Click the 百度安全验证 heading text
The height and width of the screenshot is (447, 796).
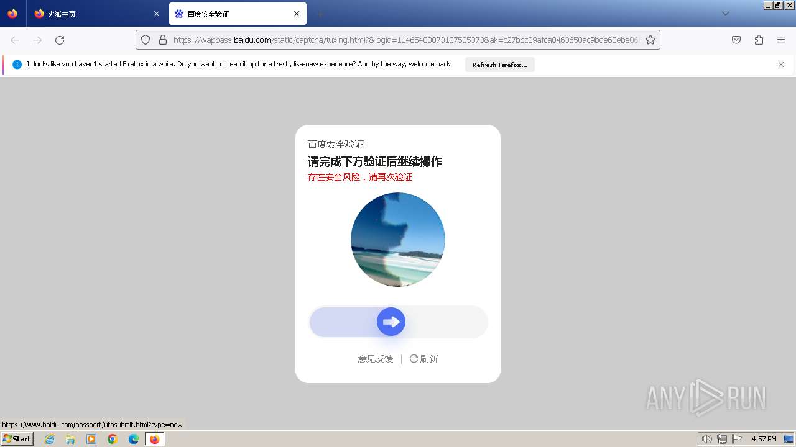click(336, 144)
